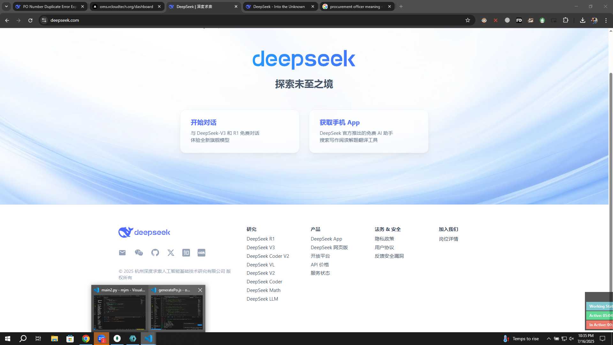Screen dimensions: 613x345
Task: Open 岗位详情 jobs link
Action: point(448,239)
